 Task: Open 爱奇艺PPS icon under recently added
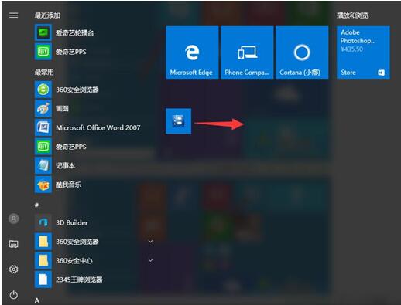[43, 52]
